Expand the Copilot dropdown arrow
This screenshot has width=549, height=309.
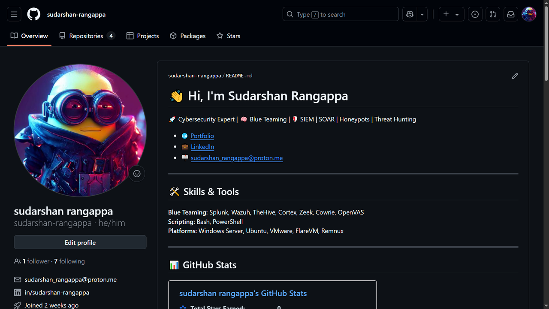click(422, 14)
